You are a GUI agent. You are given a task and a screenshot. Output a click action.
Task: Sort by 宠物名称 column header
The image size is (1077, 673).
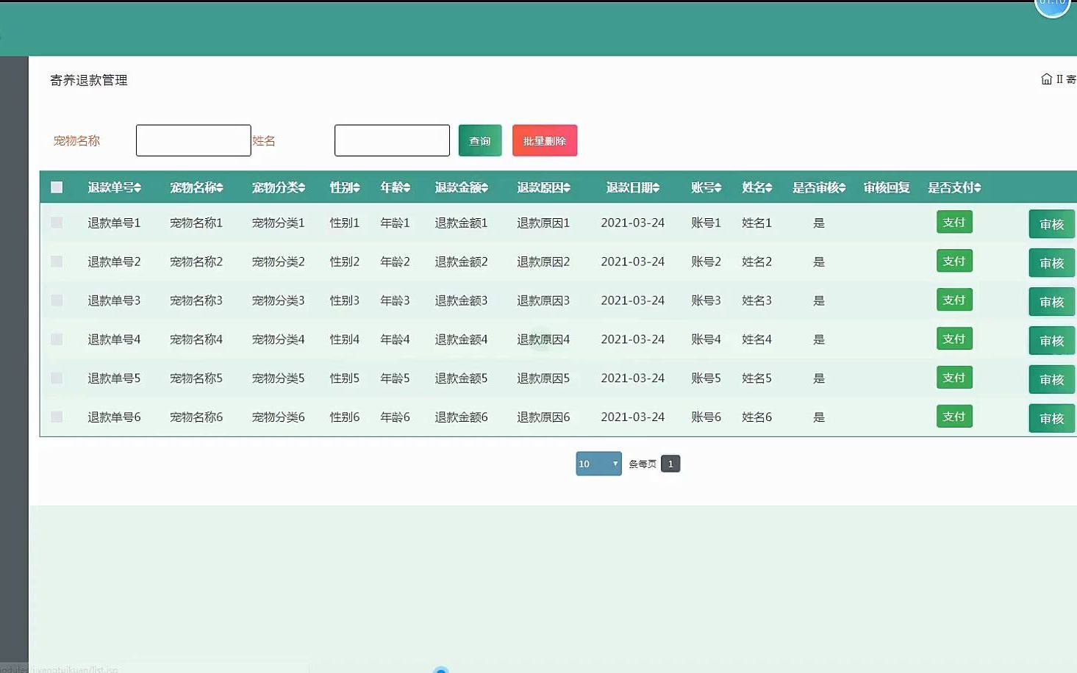(196, 187)
